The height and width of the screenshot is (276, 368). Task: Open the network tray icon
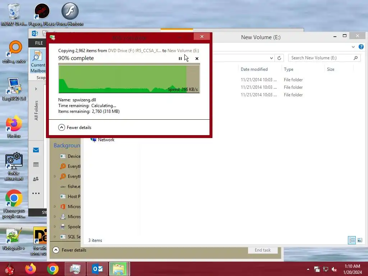point(326,269)
